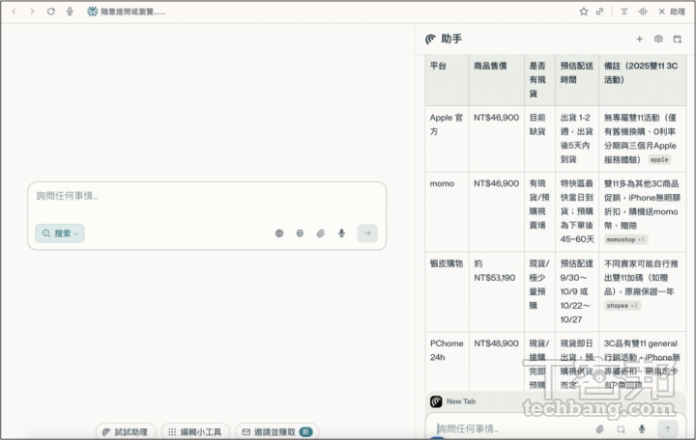696x440 pixels.
Task: Click the globe sources icon in the main search box
Action: [x=279, y=234]
